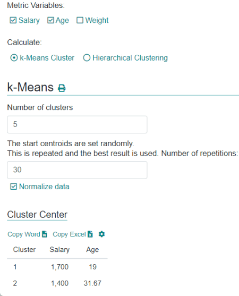
Task: Click the Word document icon
Action: point(45,234)
